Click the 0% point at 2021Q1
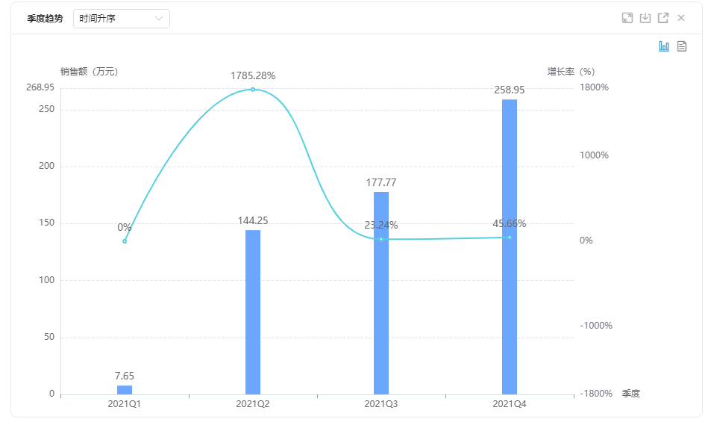The image size is (711, 422). tap(125, 241)
